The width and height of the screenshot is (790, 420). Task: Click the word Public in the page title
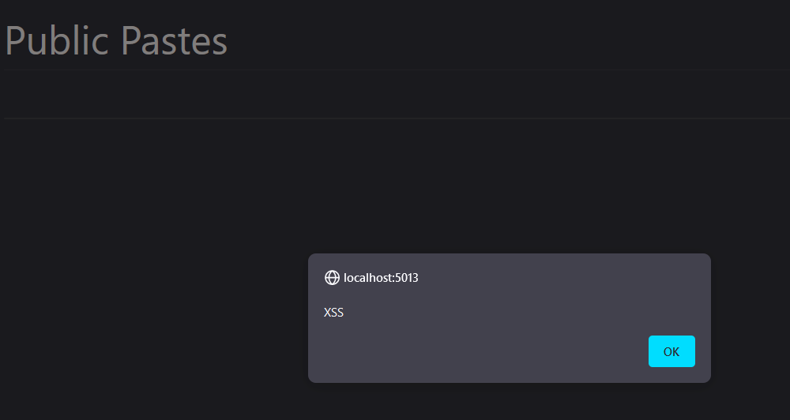[56, 40]
